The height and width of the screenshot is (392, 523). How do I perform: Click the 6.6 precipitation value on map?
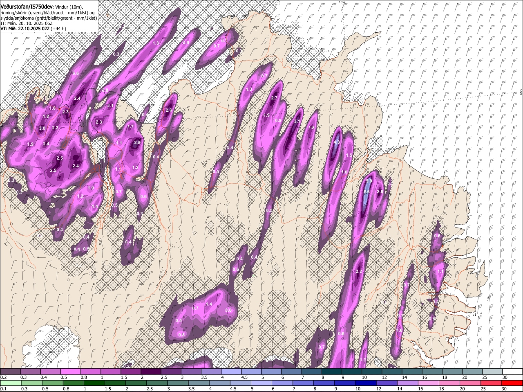click(367, 191)
